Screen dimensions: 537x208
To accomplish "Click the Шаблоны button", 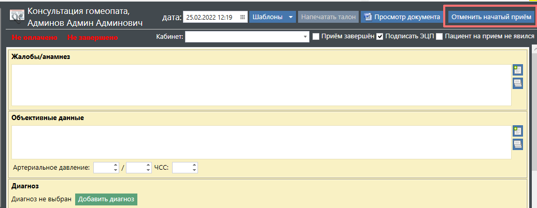I will coord(267,17).
